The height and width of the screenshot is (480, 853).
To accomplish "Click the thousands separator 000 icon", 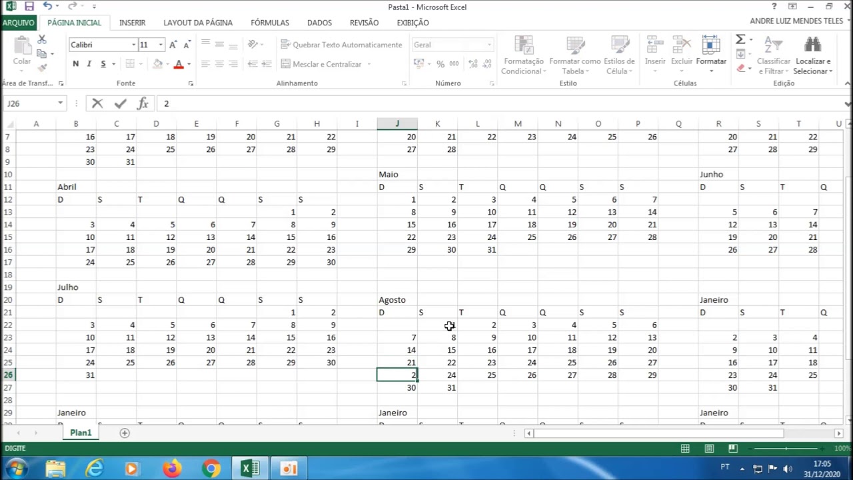I will pos(454,64).
